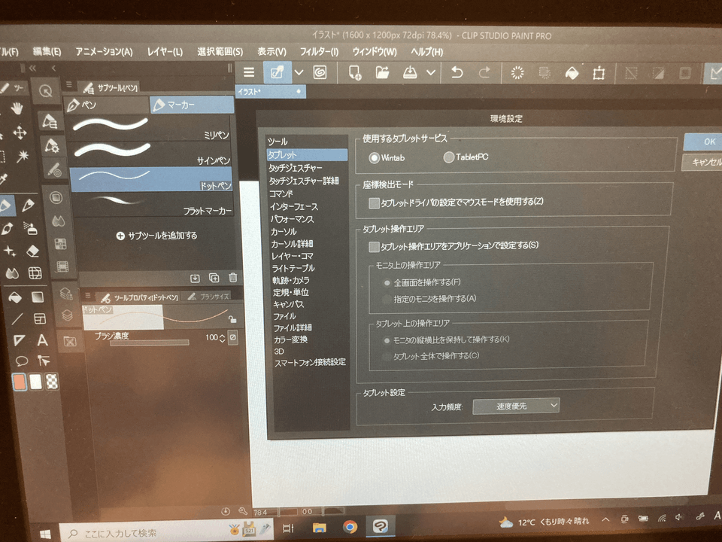Open the 速度優先 input frequency dropdown

coord(516,406)
